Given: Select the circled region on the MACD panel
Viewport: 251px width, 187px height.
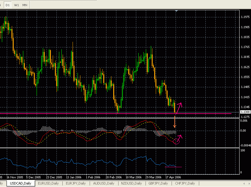Looking at the screenshot, I should tap(176, 141).
